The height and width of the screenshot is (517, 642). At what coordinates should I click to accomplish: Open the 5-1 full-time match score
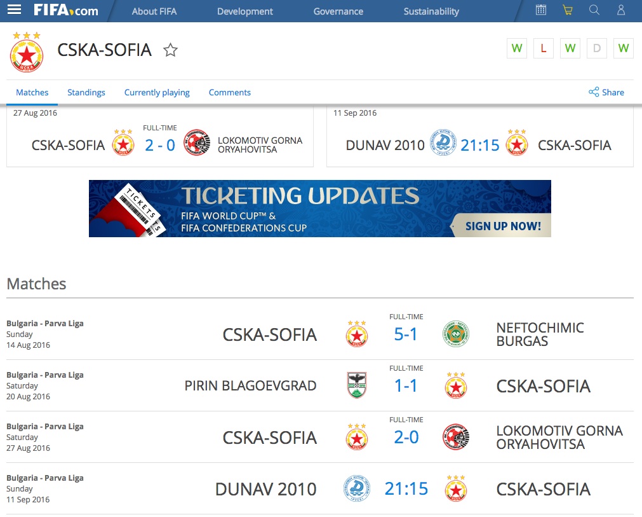pos(406,334)
